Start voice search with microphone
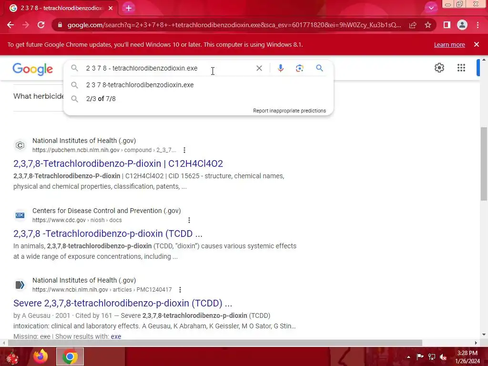 [280, 68]
